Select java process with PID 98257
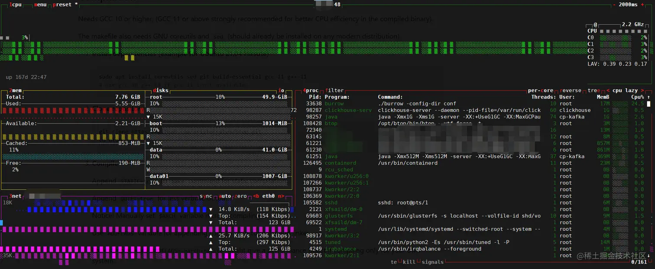The width and height of the screenshot is (655, 269). 474,117
